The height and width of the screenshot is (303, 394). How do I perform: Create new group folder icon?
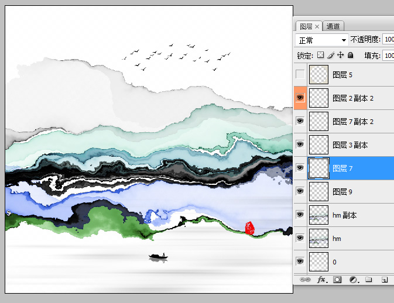pyautogui.click(x=369, y=280)
